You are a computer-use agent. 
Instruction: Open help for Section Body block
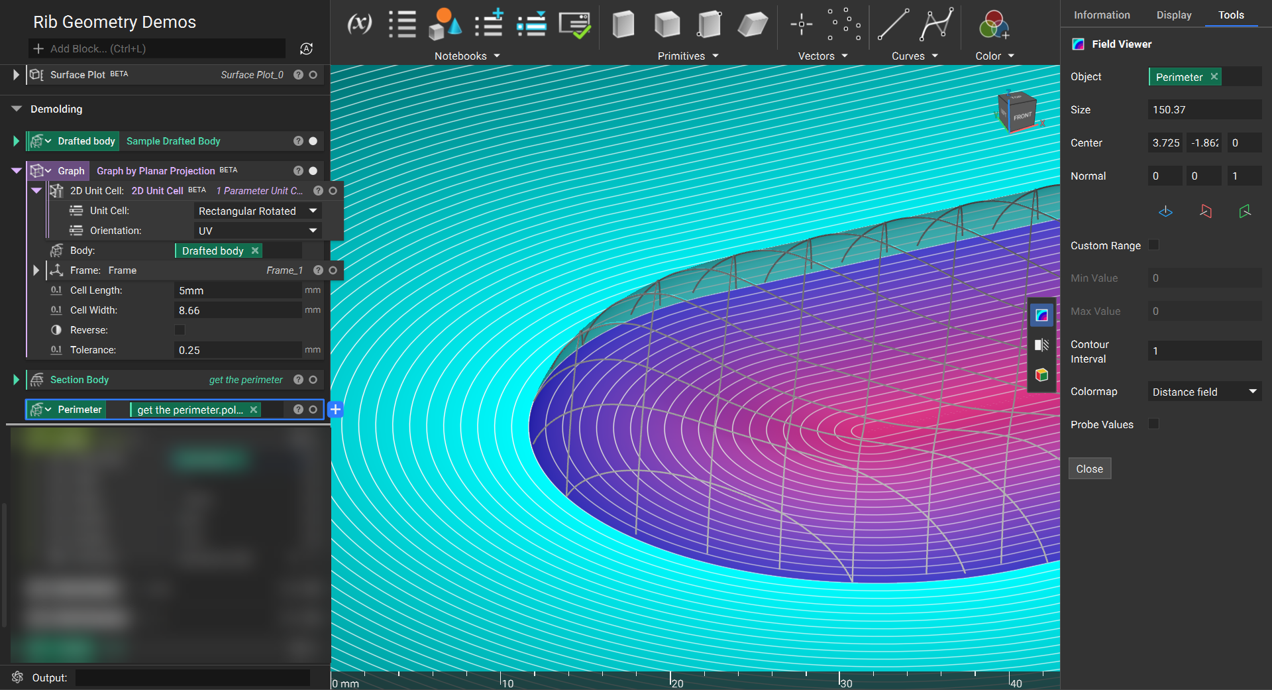298,380
